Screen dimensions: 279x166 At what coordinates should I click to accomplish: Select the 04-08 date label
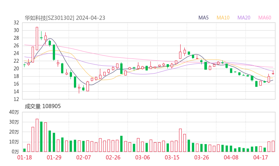[x=231, y=157]
